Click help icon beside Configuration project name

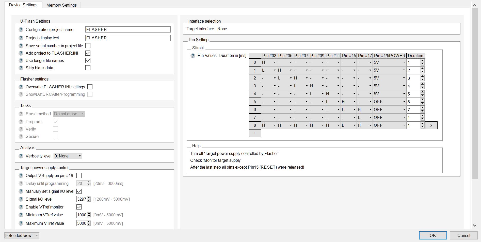click(x=21, y=30)
